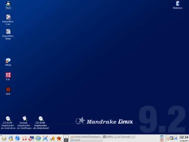The width and height of the screenshot is (189, 142).
Task: Open CD-ROM mounted as /mnt/cdrom2
Action: pos(41,123)
